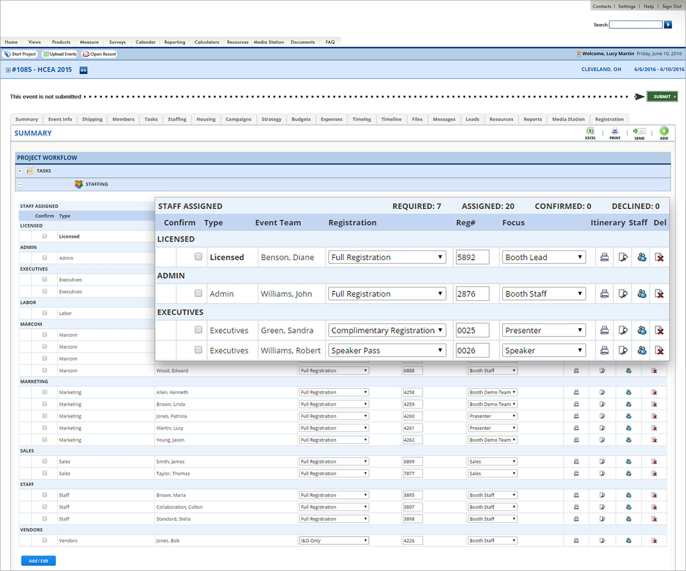Switch to the Staffing tab

pos(177,119)
